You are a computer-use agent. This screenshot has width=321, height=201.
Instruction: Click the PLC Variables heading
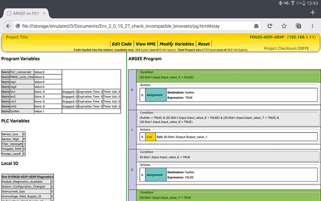coord(16,121)
